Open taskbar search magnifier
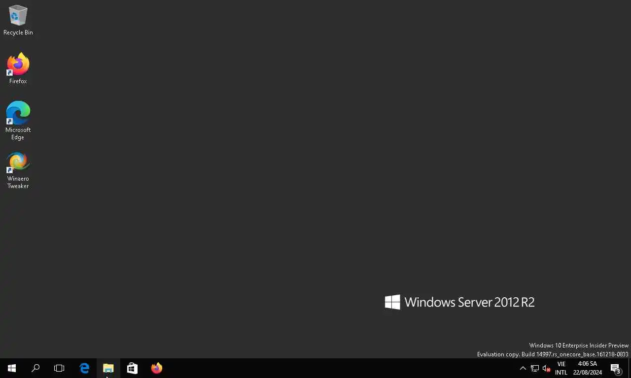Screen dimensions: 631x378 [x=35, y=368]
